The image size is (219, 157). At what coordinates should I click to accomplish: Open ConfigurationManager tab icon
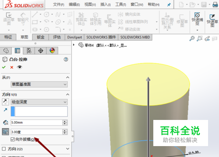coord(29,51)
